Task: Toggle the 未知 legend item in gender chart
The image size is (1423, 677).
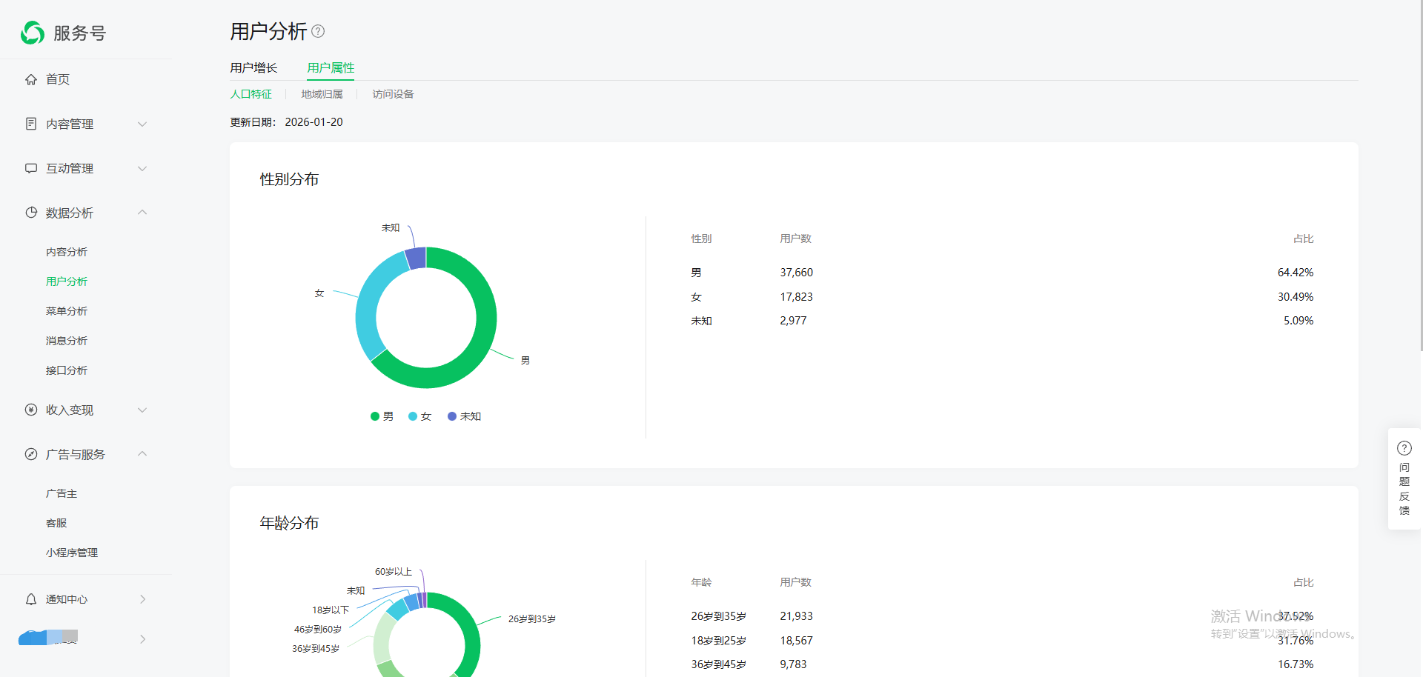Action: pyautogui.click(x=465, y=416)
